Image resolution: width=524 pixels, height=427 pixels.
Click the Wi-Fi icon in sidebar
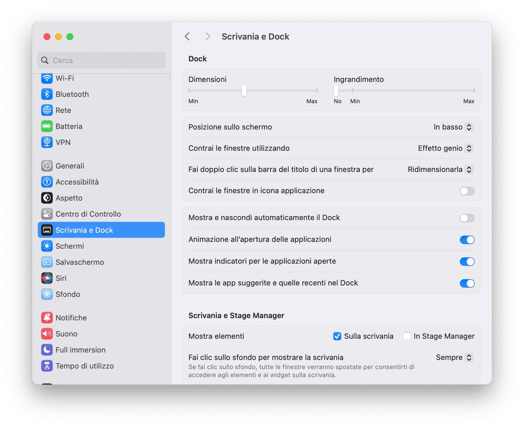tap(47, 78)
